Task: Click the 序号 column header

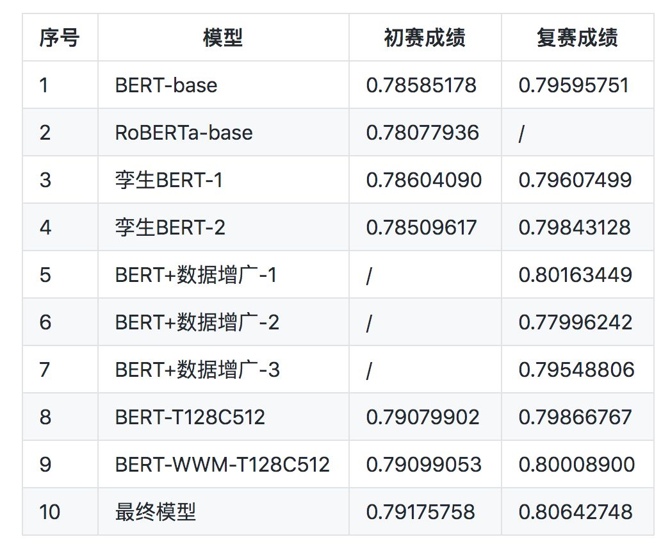Action: pos(60,38)
